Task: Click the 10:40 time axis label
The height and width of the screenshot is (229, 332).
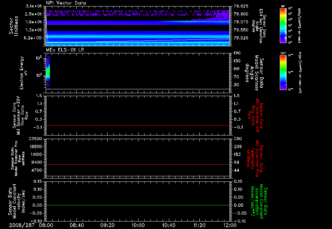Action: click(169, 225)
